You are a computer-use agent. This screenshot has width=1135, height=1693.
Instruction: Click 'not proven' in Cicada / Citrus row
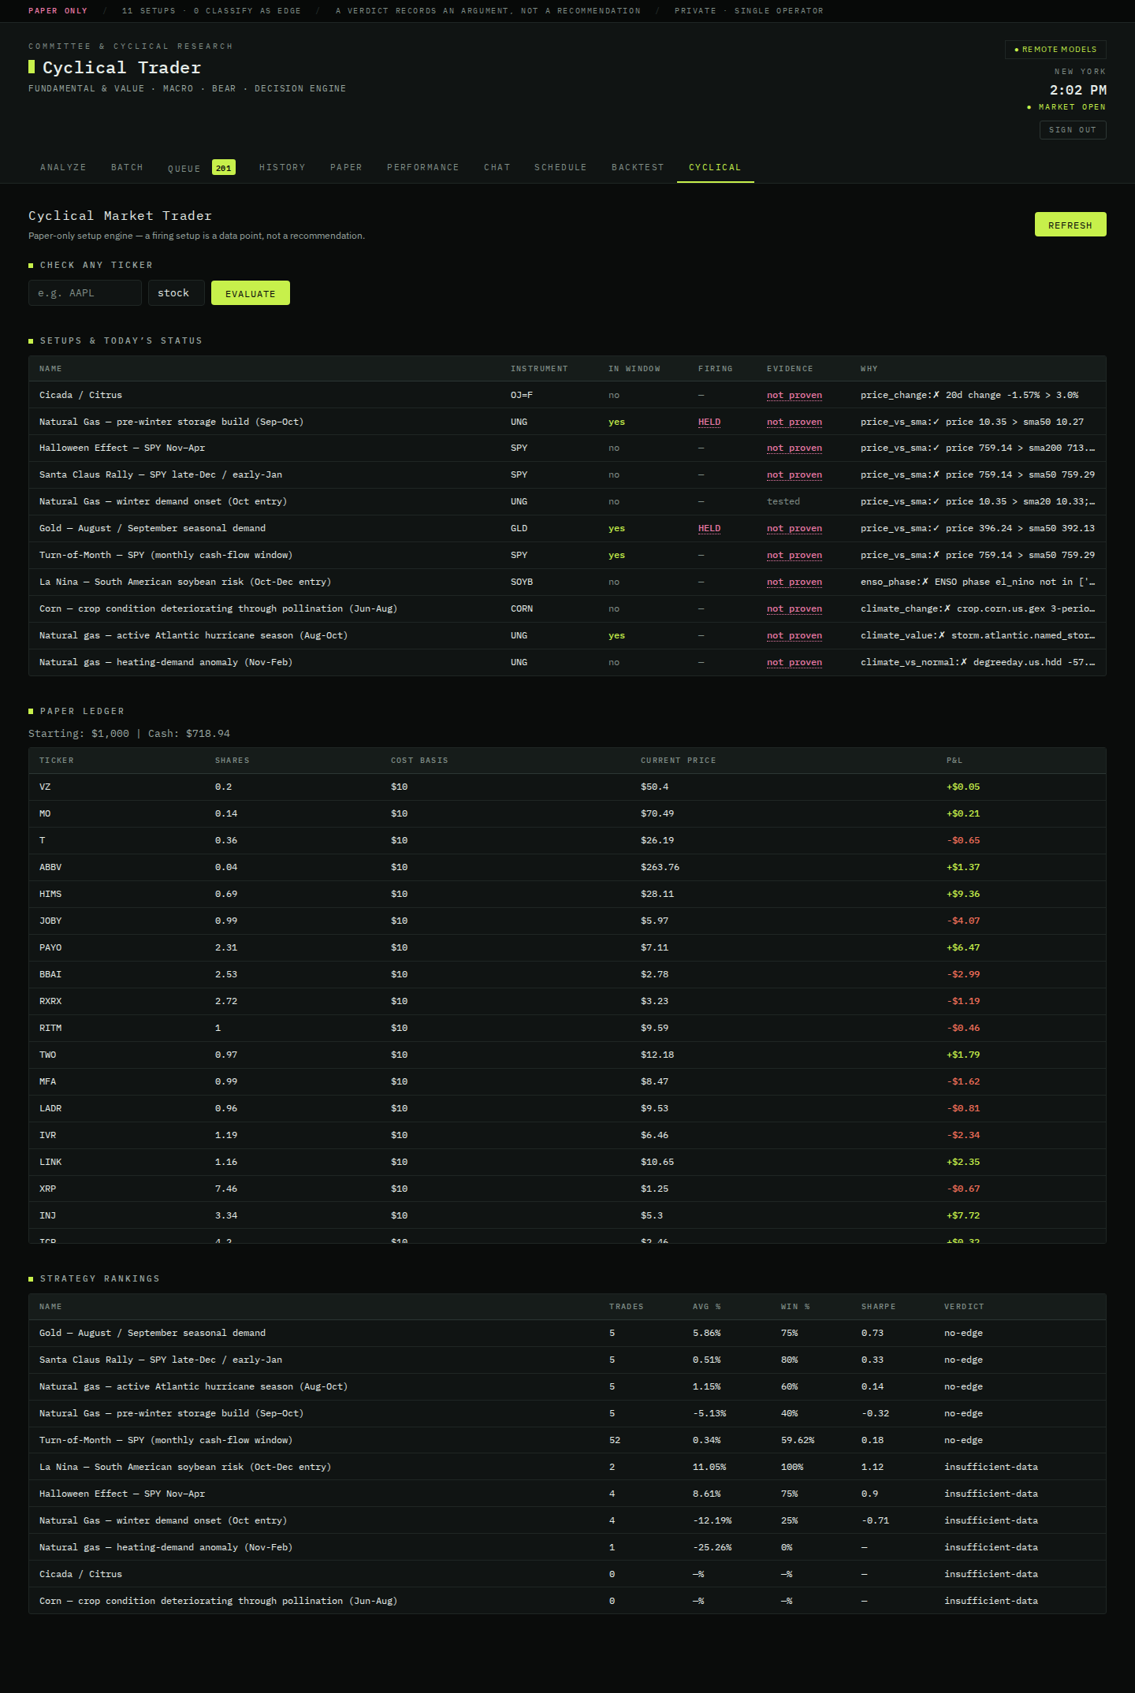[x=794, y=395]
